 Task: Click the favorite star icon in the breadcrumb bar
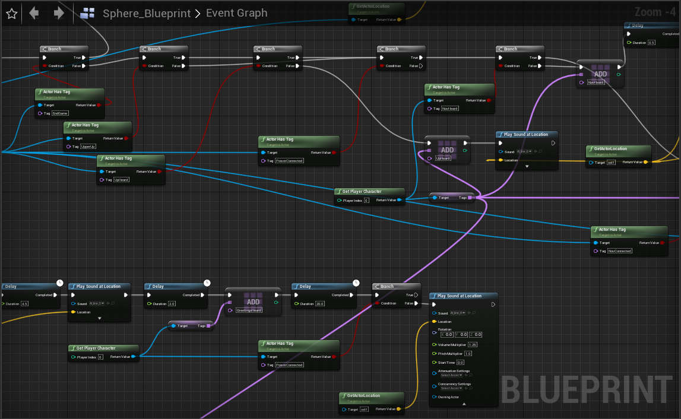pos(11,13)
